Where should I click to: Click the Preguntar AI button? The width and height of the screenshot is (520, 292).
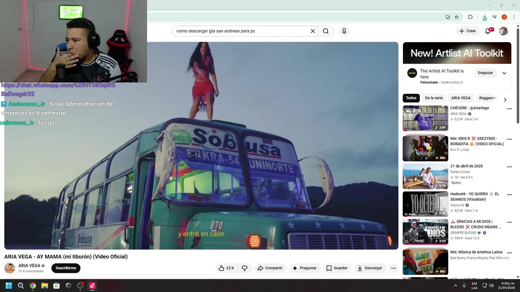pyautogui.click(x=304, y=268)
